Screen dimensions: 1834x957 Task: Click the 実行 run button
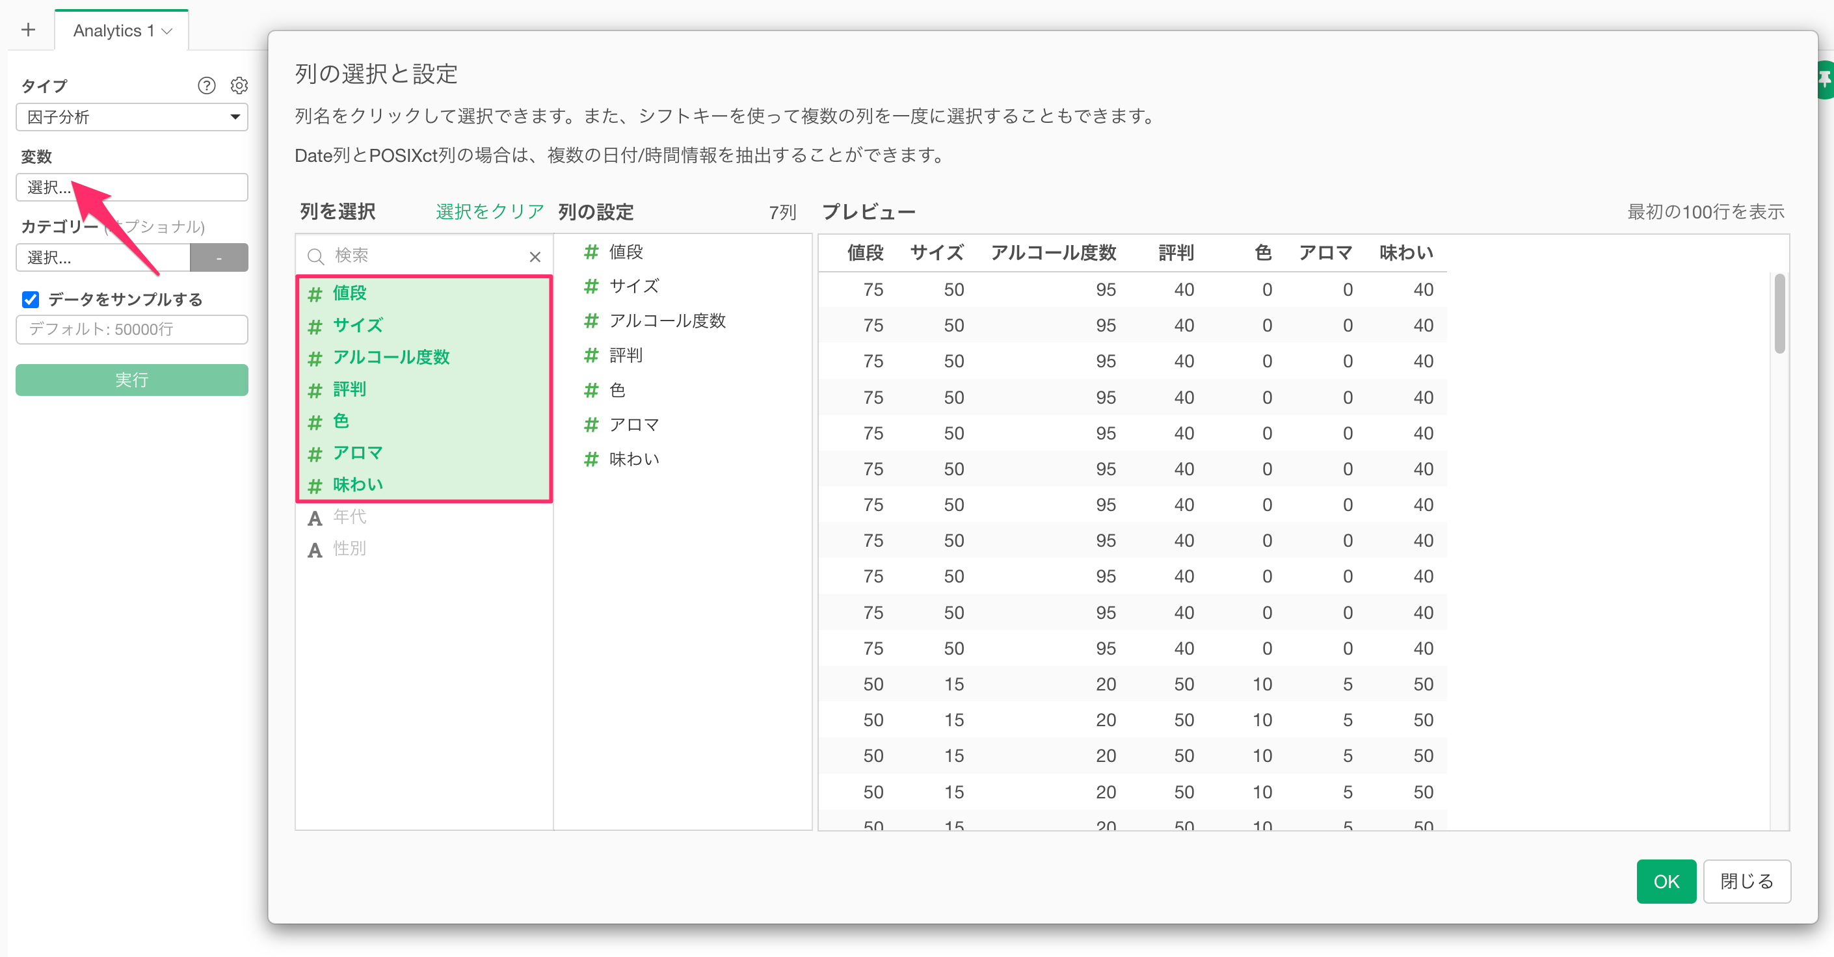pos(132,380)
